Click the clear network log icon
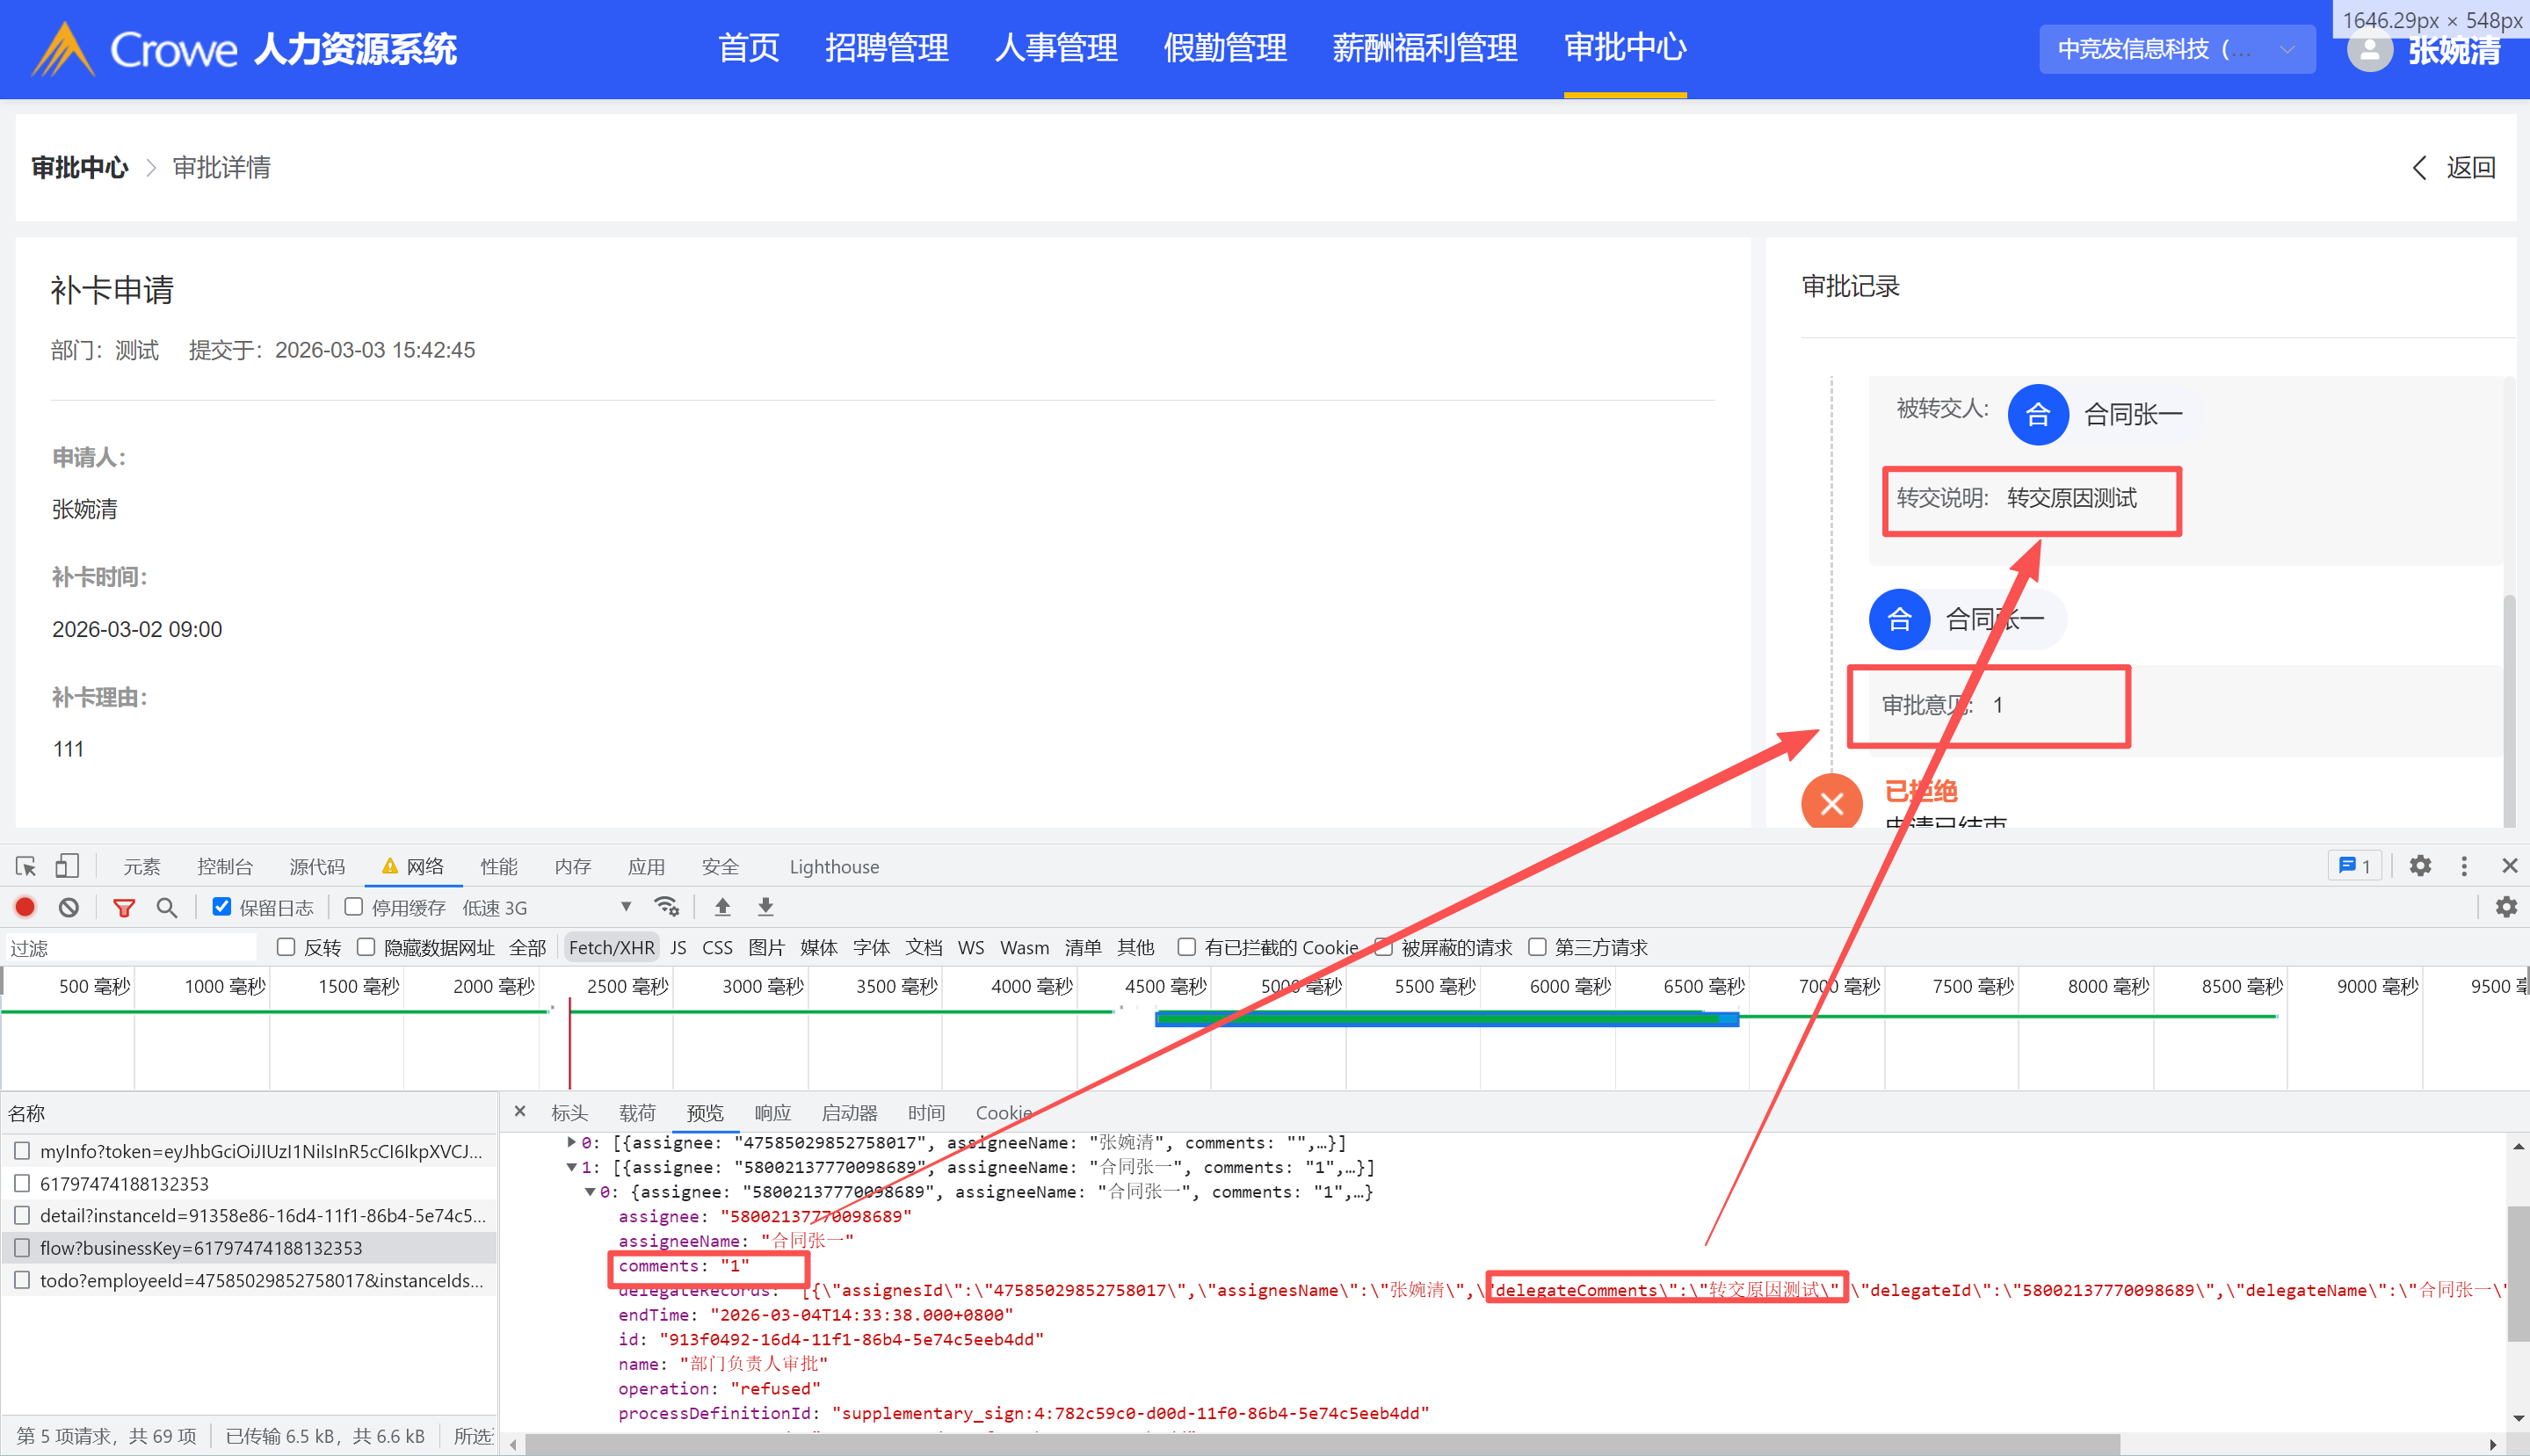Viewport: 2530px width, 1456px height. (x=68, y=907)
